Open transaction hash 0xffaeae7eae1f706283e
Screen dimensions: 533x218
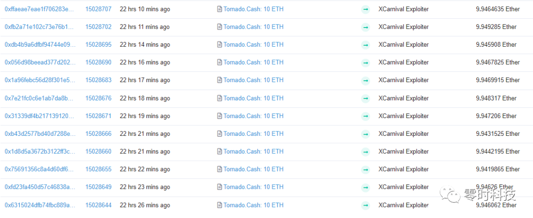click(40, 9)
